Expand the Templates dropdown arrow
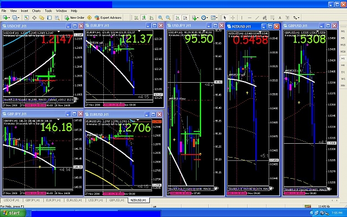Viewport: 347px width, 217px height. point(217,18)
